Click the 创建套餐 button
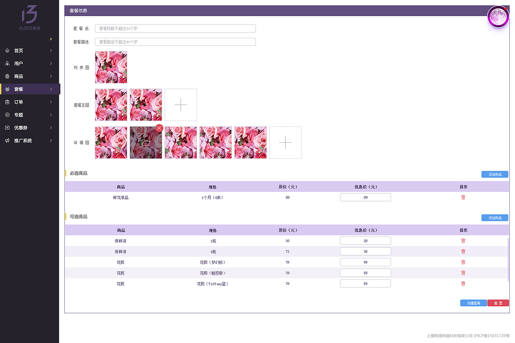Screen dimensions: 515x343 point(474,303)
